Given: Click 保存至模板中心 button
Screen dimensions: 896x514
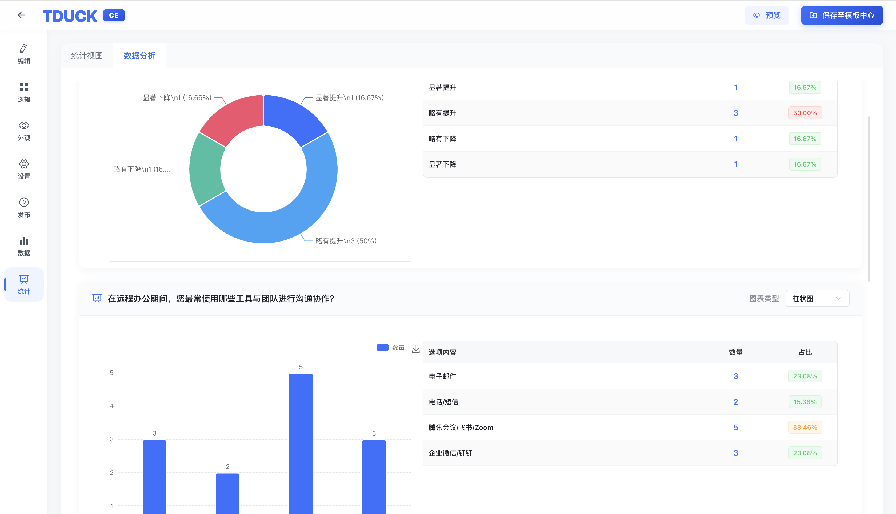Looking at the screenshot, I should (842, 15).
